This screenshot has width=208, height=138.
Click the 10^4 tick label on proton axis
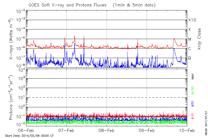point(21,70)
